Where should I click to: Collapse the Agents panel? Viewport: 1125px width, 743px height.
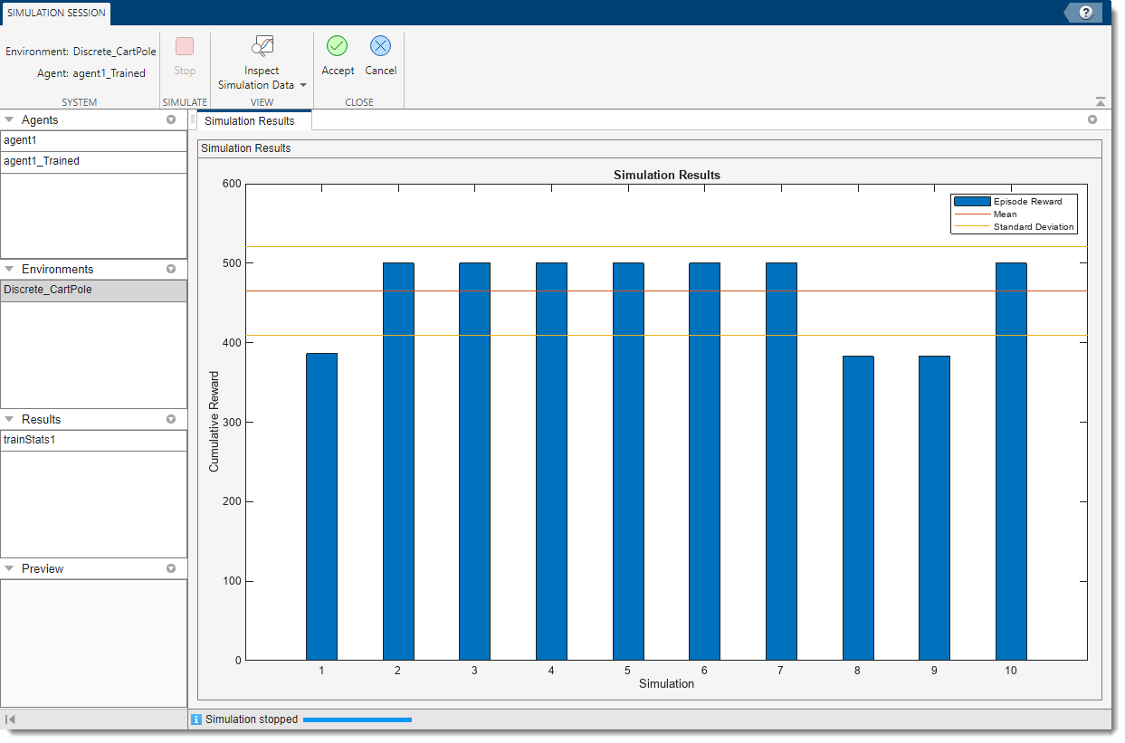[8, 119]
